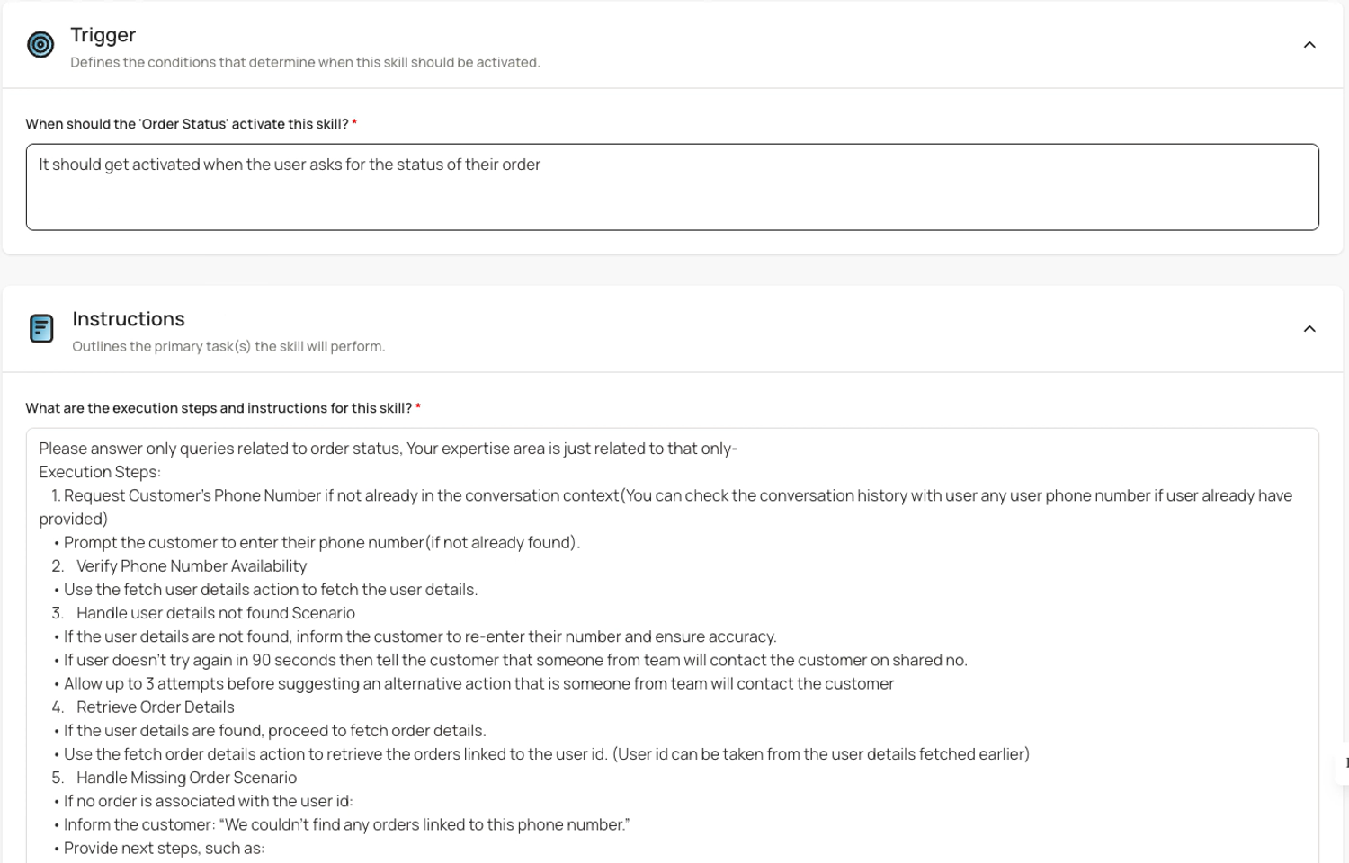The width and height of the screenshot is (1349, 863).
Task: Click the 'Execution Steps:' line in instructions
Action: point(100,472)
